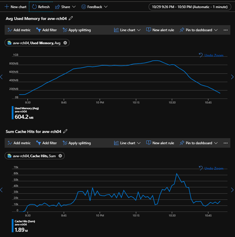
Task: Shift Cache Hits chart time forward arrow
Action: (x=233, y=190)
